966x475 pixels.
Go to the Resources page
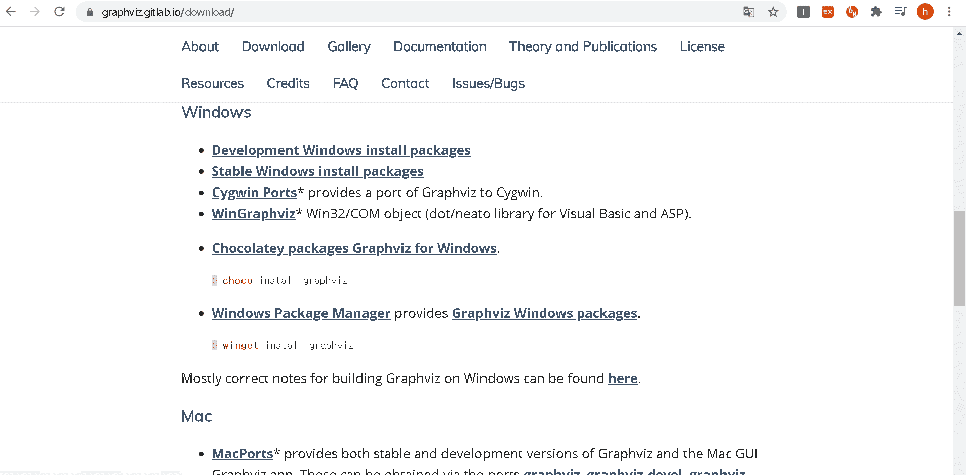point(213,83)
